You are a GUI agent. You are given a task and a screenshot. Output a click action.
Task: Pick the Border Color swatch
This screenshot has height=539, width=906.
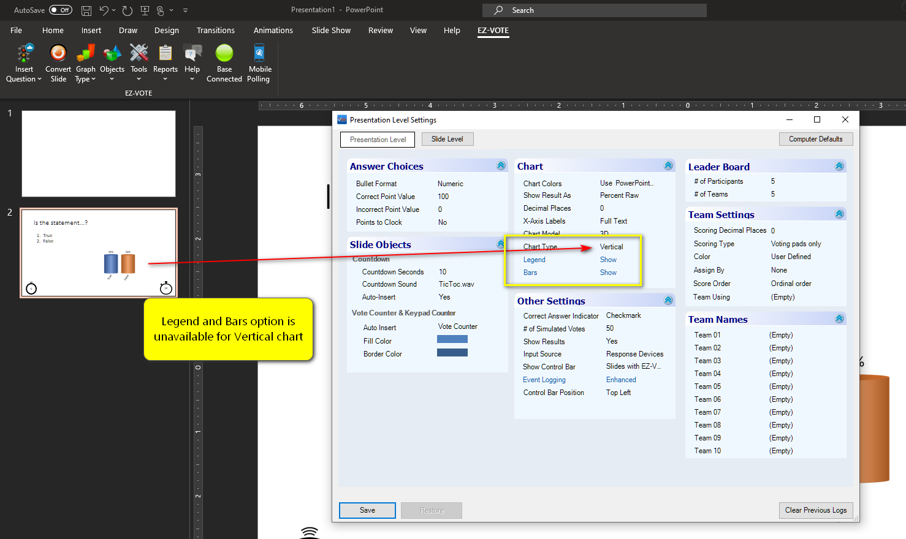click(x=452, y=352)
